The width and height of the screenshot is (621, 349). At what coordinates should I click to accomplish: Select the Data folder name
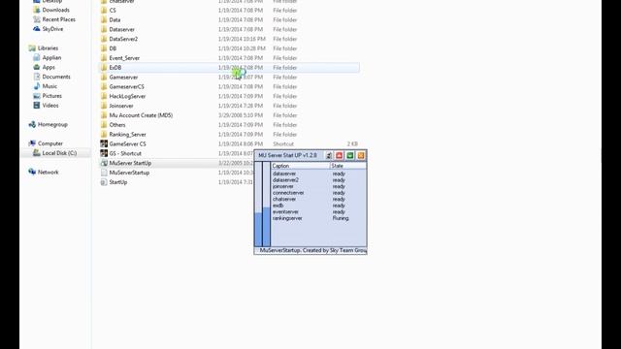114,19
